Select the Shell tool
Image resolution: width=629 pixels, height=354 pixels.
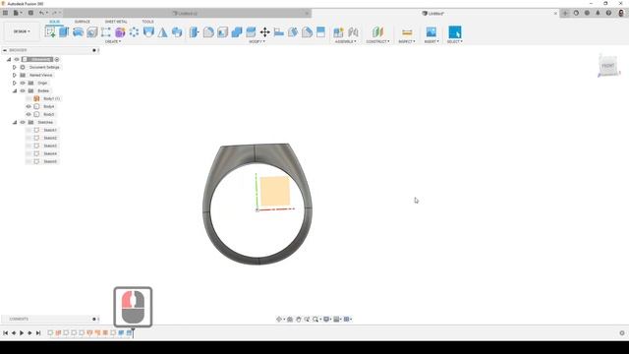[x=223, y=32]
